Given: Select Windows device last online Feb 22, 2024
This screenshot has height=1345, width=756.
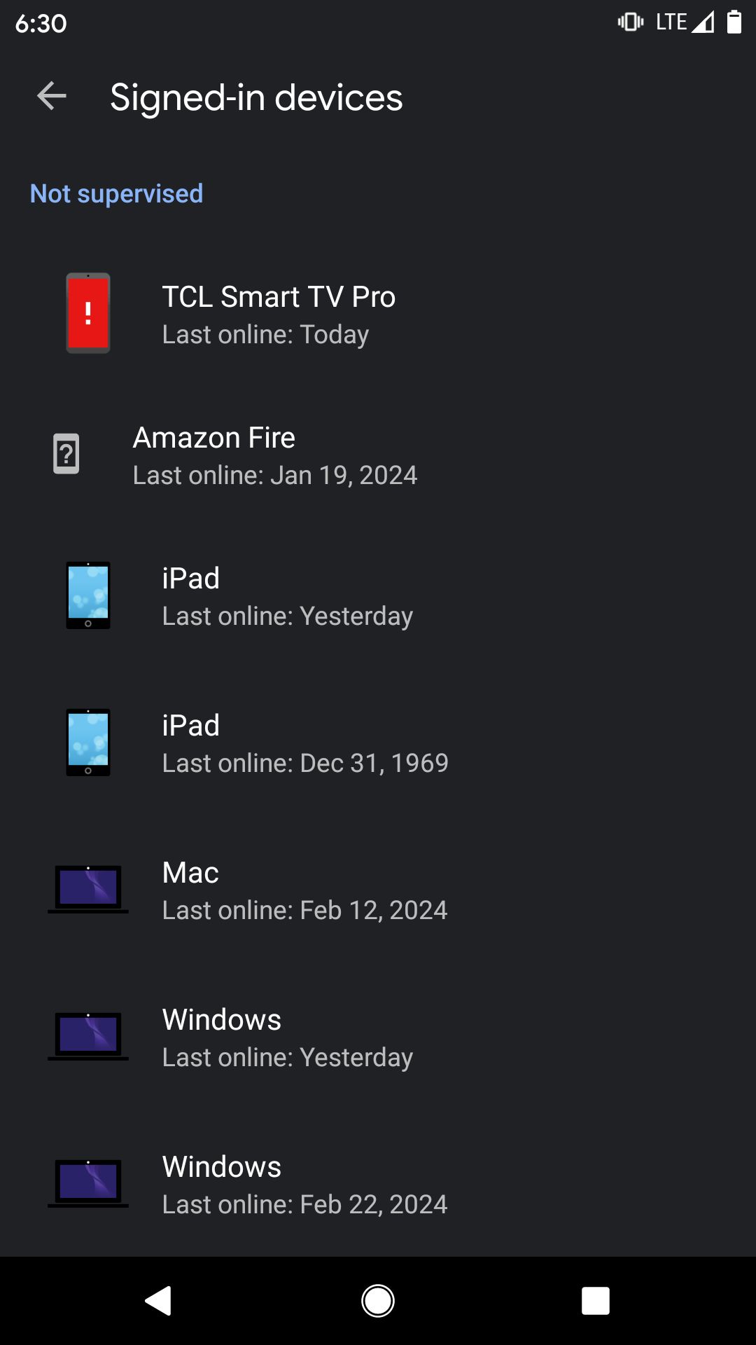Looking at the screenshot, I should (304, 1185).
